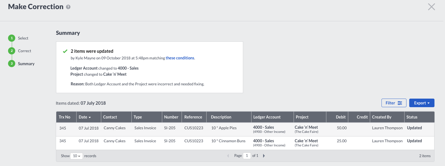The image size is (445, 166).
Task: Click the Trx No column header
Action: tap(65, 117)
